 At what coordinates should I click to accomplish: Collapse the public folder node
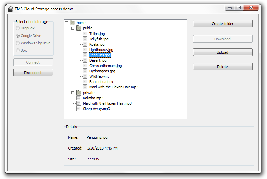[x=73, y=28]
